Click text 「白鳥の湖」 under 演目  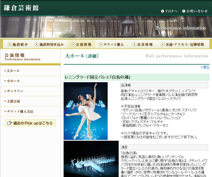point(129,153)
